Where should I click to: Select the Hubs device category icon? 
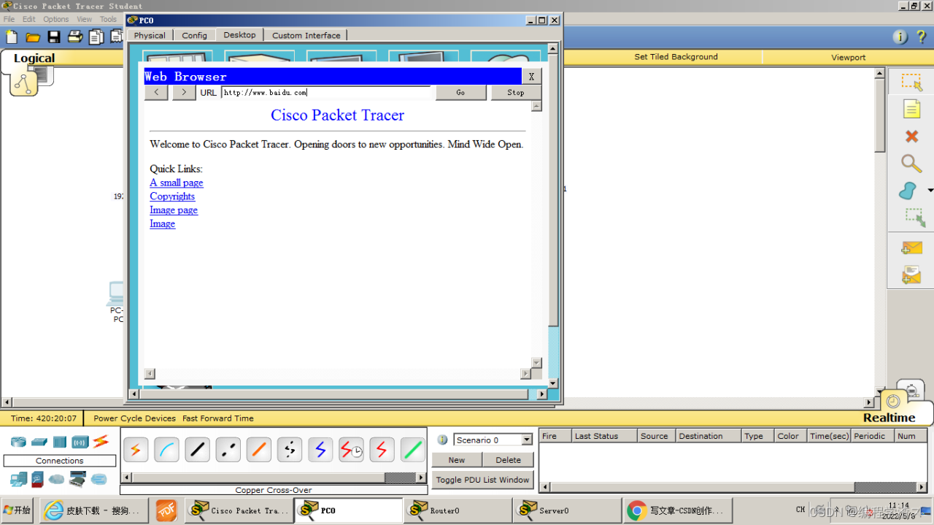(59, 442)
